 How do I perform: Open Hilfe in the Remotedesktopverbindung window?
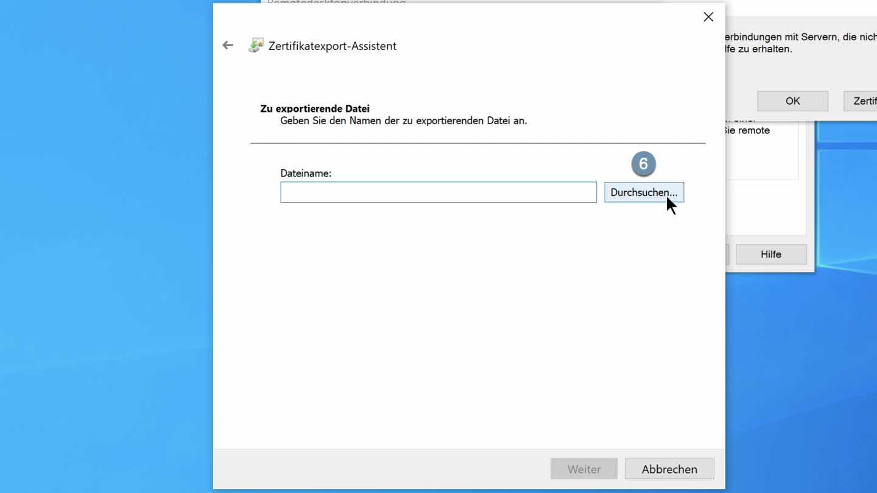771,254
